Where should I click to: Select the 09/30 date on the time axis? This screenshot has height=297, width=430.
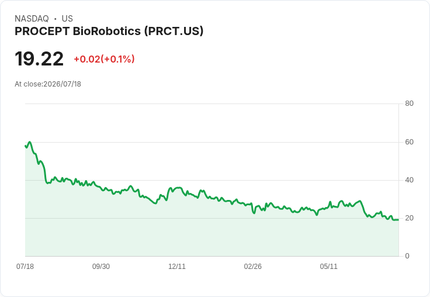point(101,267)
